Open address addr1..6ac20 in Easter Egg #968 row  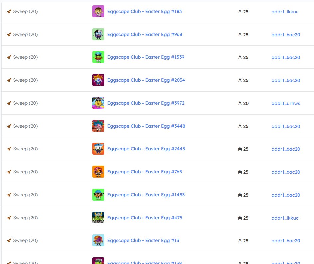coord(286,35)
